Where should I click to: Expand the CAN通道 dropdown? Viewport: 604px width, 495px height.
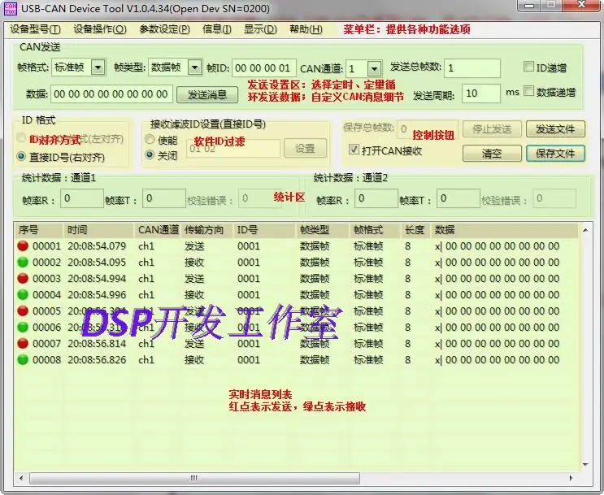[x=374, y=69]
